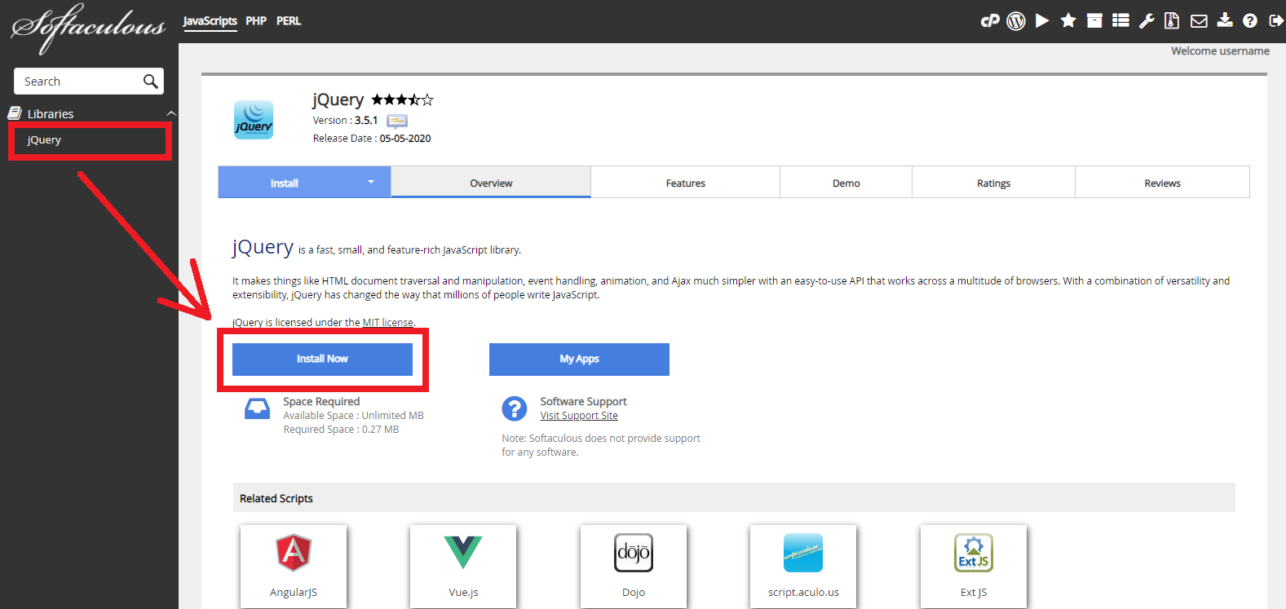
Task: Open the cPanel control panel icon
Action: pyautogui.click(x=990, y=21)
